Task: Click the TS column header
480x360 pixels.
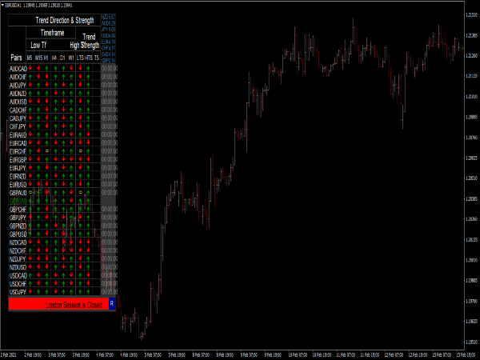Action: coord(97,58)
